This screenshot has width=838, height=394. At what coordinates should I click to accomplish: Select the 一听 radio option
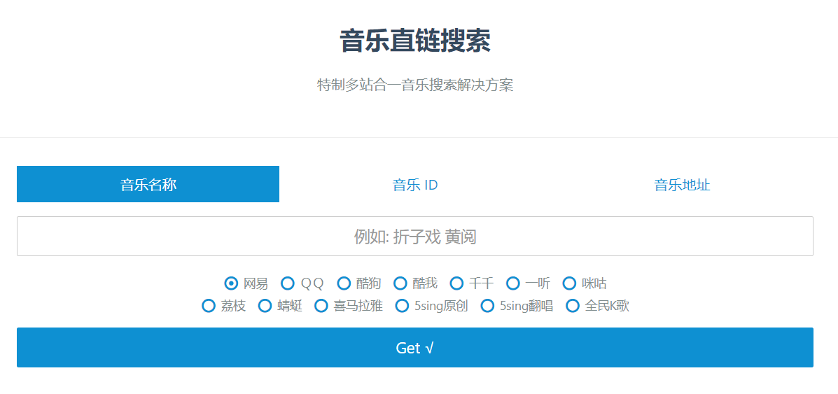coord(513,283)
